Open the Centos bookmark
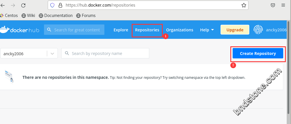This screenshot has width=291, height=124. (x=9, y=16)
